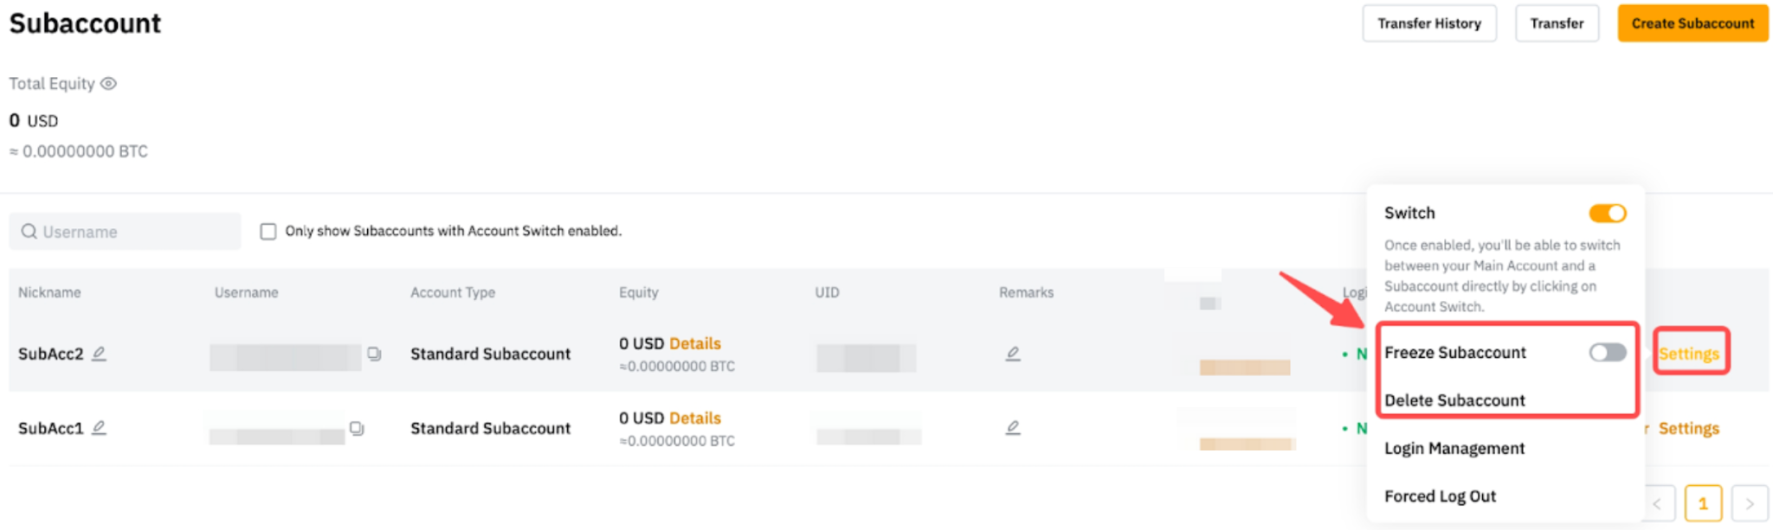This screenshot has width=1773, height=530.
Task: Disable the account Switch toggle
Action: (1607, 213)
